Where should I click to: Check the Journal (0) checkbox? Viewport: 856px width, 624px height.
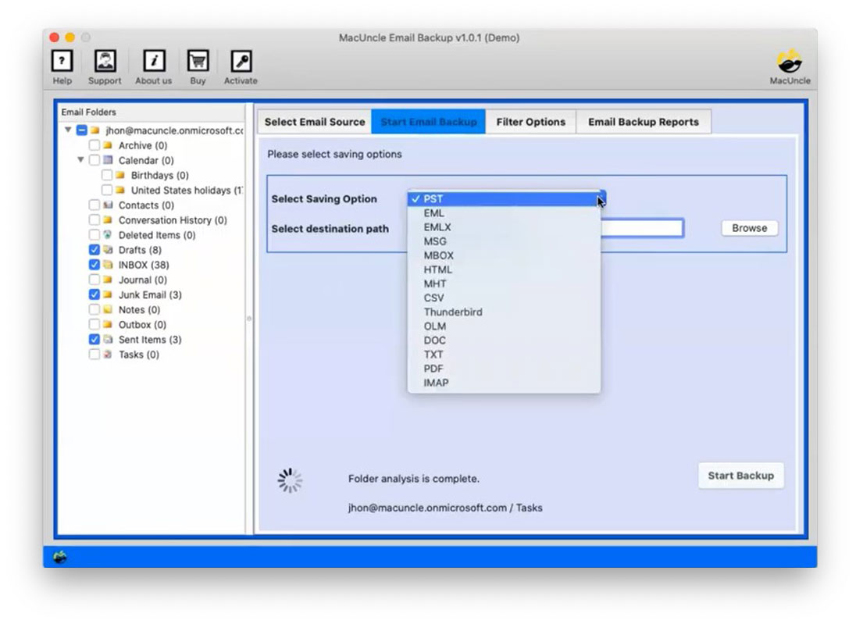[x=94, y=280]
